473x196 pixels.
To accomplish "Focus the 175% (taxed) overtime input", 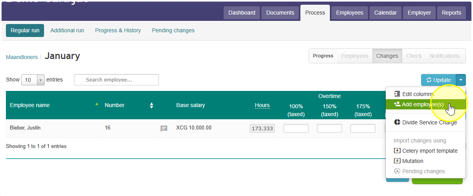I will (x=363, y=128).
